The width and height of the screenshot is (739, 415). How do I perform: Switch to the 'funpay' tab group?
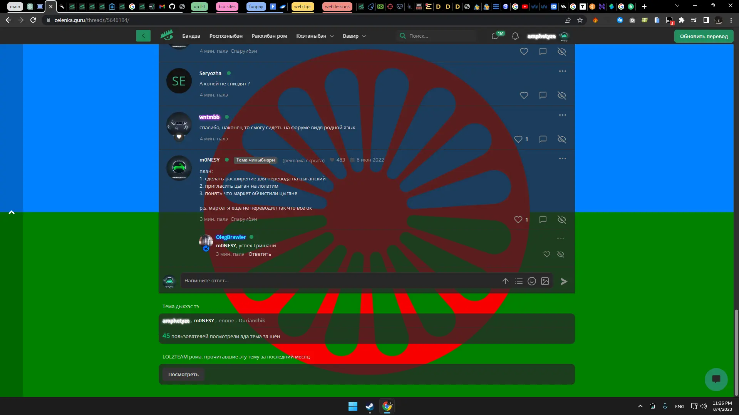256,7
